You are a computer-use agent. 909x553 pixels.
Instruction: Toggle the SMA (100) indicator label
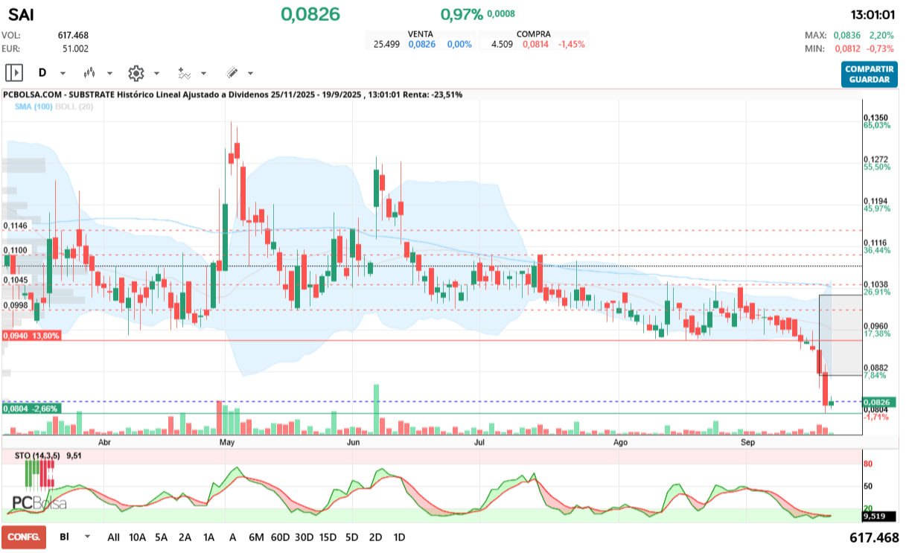coord(33,107)
